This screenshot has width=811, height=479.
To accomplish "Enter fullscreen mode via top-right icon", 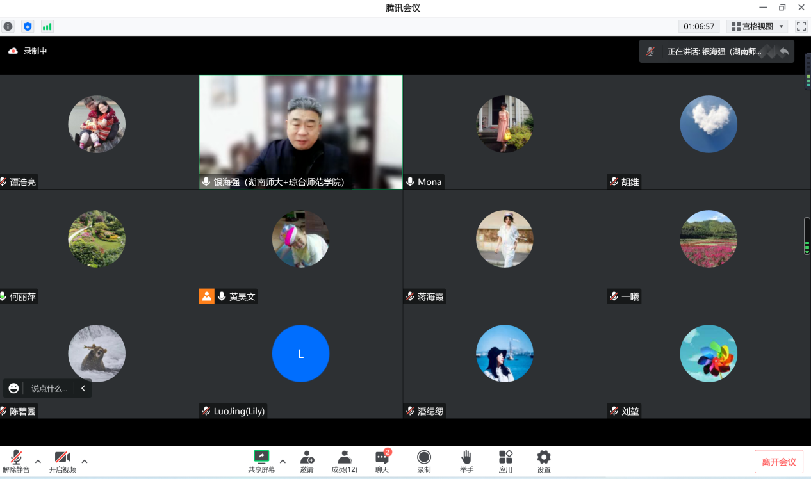I will 801,26.
